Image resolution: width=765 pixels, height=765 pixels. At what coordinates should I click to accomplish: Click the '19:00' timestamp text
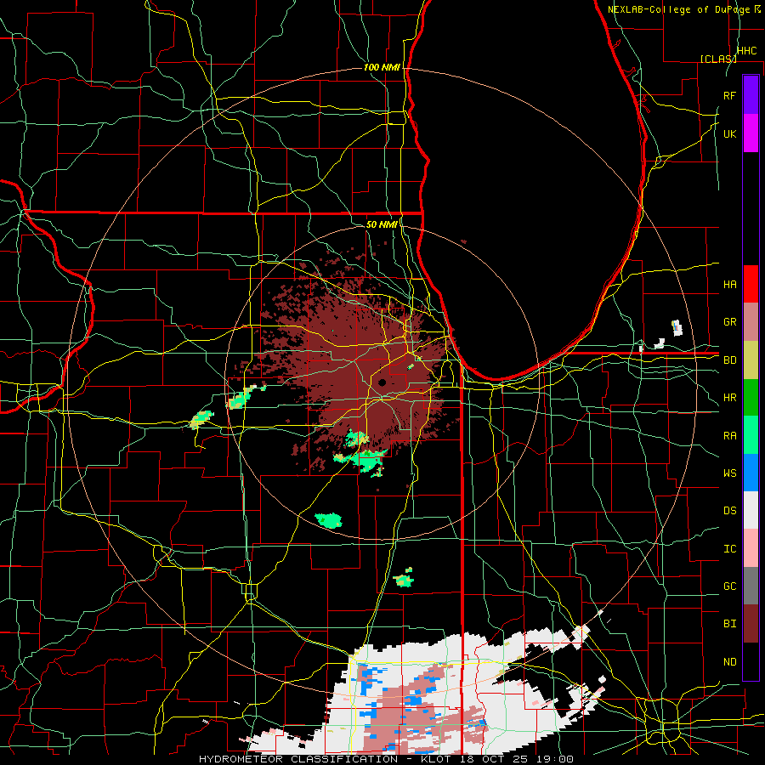point(555,759)
